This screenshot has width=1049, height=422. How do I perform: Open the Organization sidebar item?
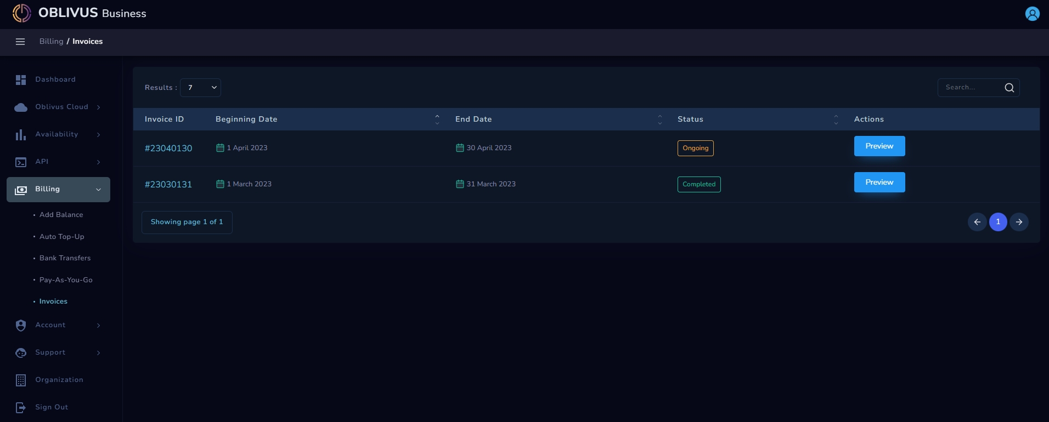[58, 380]
